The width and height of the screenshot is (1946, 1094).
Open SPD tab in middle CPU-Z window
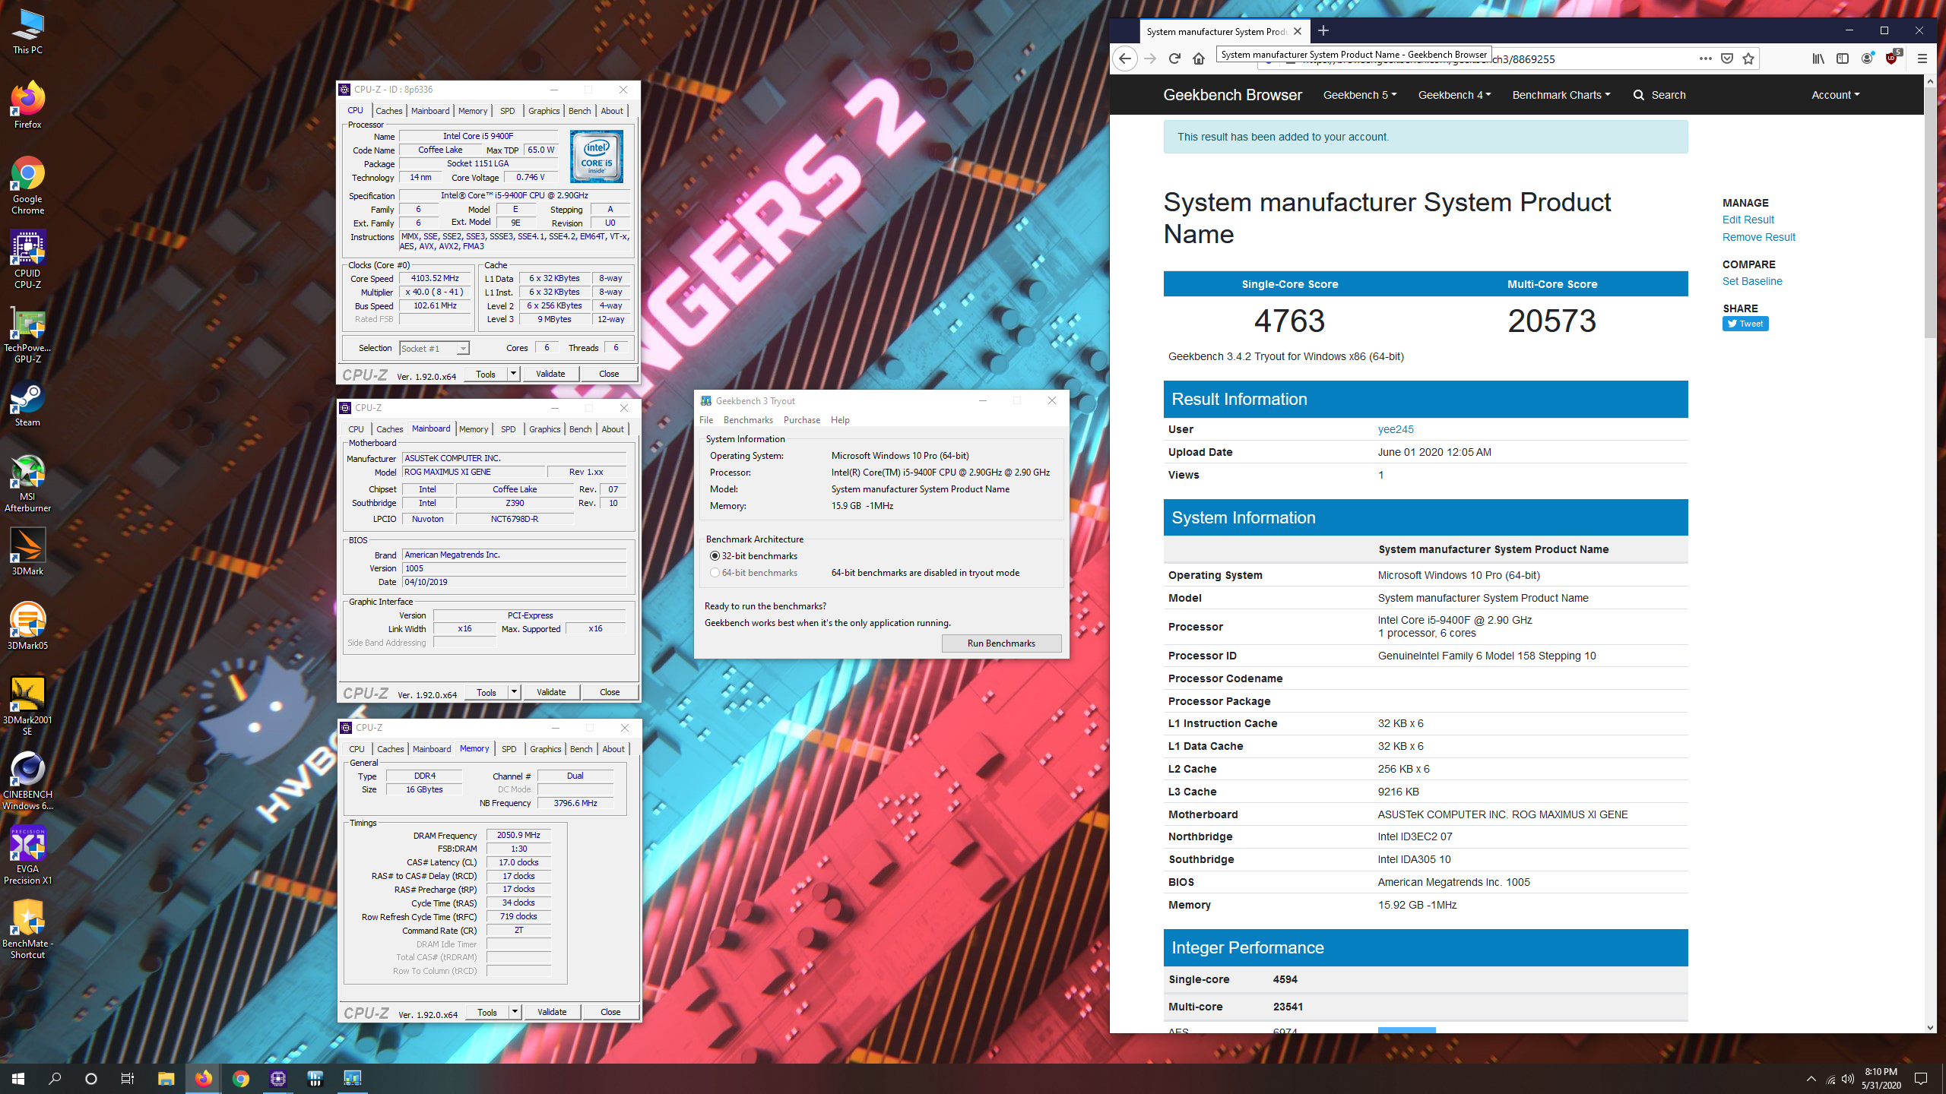coord(509,429)
